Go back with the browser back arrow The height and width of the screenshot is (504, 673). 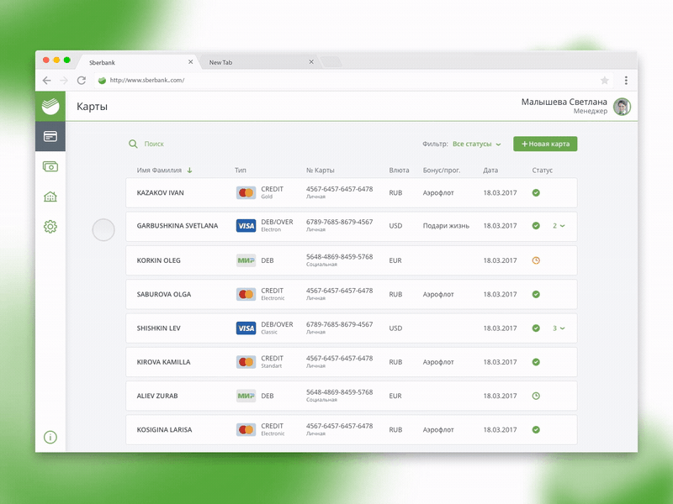tap(47, 80)
